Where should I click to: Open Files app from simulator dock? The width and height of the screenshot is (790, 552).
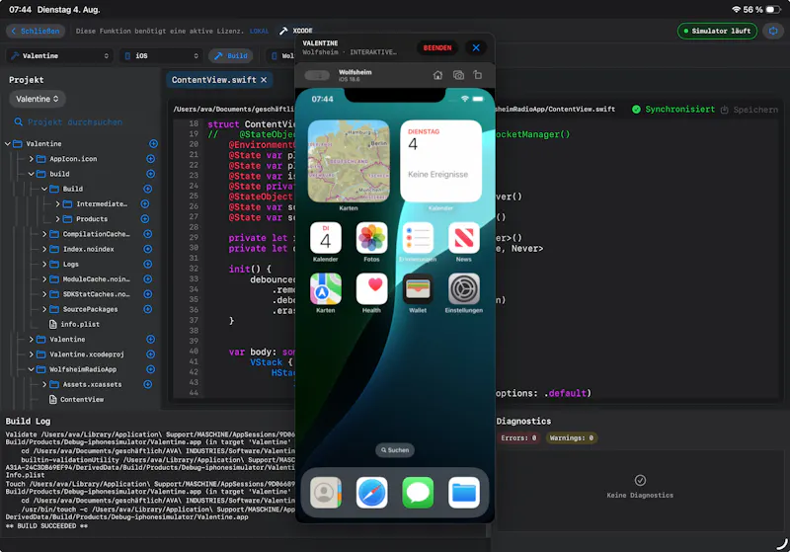click(x=463, y=492)
